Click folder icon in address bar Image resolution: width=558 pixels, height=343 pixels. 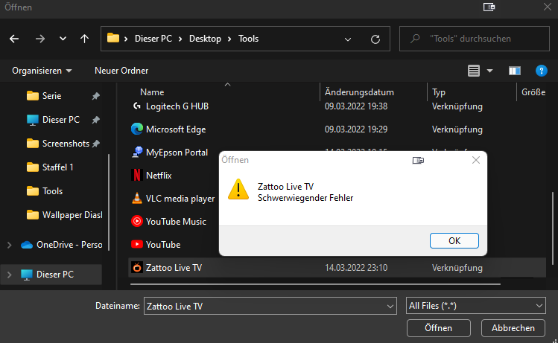113,38
